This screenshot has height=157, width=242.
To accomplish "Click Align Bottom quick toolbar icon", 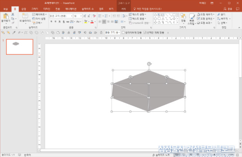I will coord(90,33).
